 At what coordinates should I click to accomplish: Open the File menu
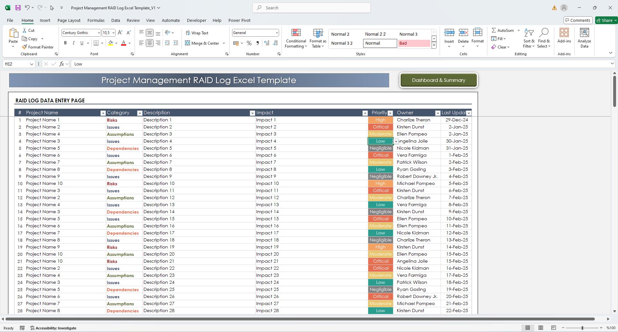click(x=10, y=20)
